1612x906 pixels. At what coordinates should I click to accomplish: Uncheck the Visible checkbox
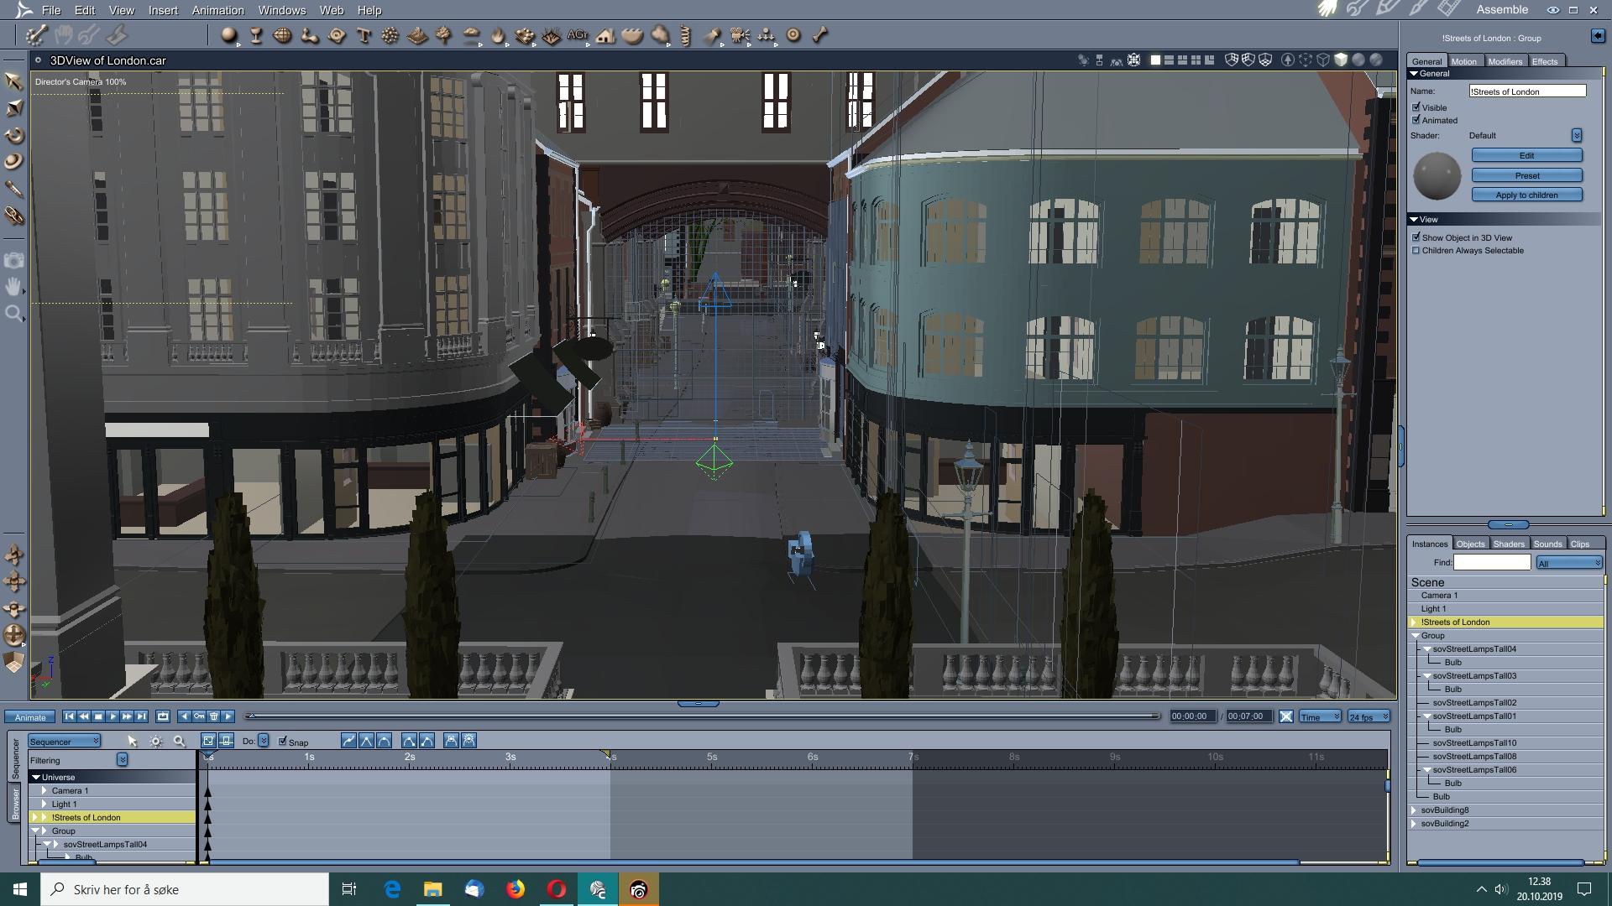[x=1416, y=107]
